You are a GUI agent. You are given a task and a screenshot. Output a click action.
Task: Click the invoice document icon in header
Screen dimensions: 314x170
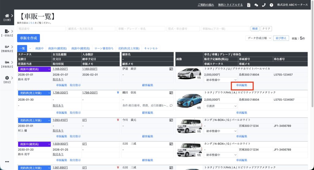[249, 5]
